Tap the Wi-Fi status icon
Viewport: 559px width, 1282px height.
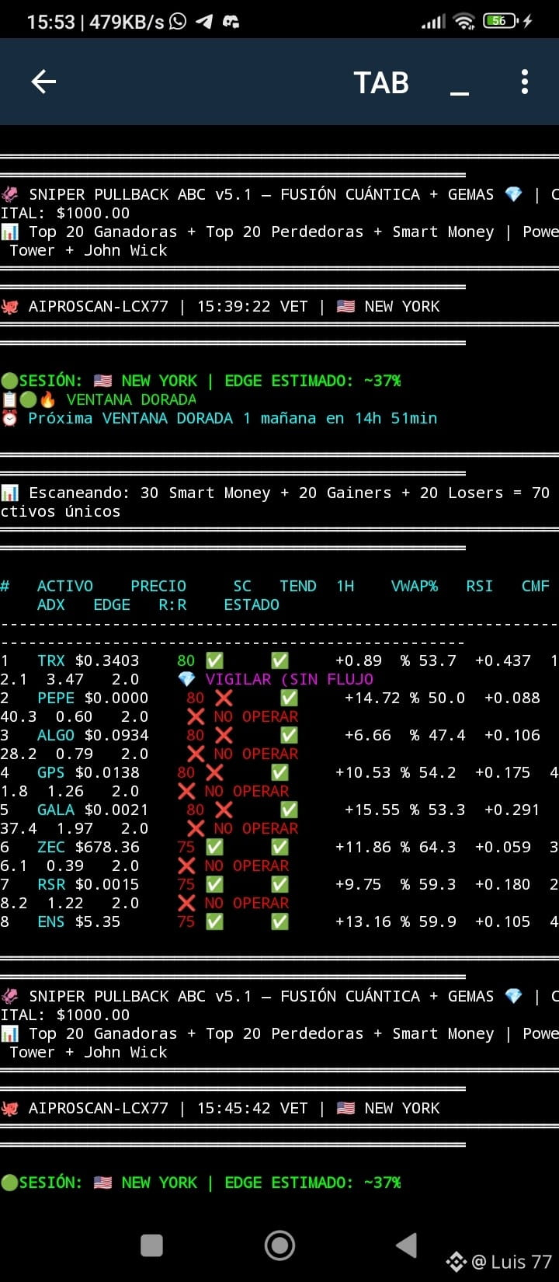coord(464,21)
